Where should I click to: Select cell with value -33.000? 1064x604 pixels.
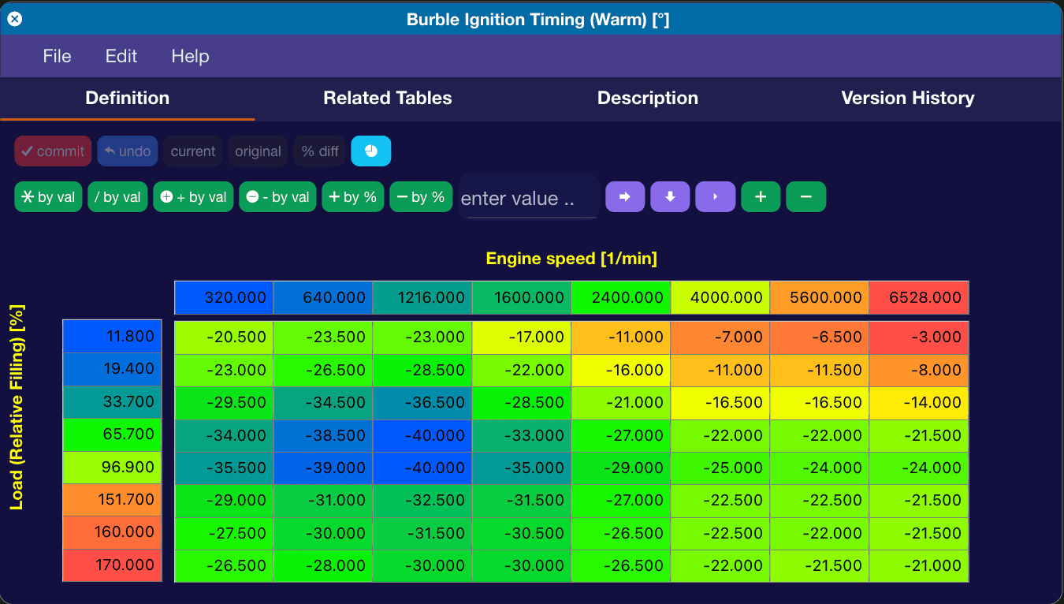pos(522,435)
